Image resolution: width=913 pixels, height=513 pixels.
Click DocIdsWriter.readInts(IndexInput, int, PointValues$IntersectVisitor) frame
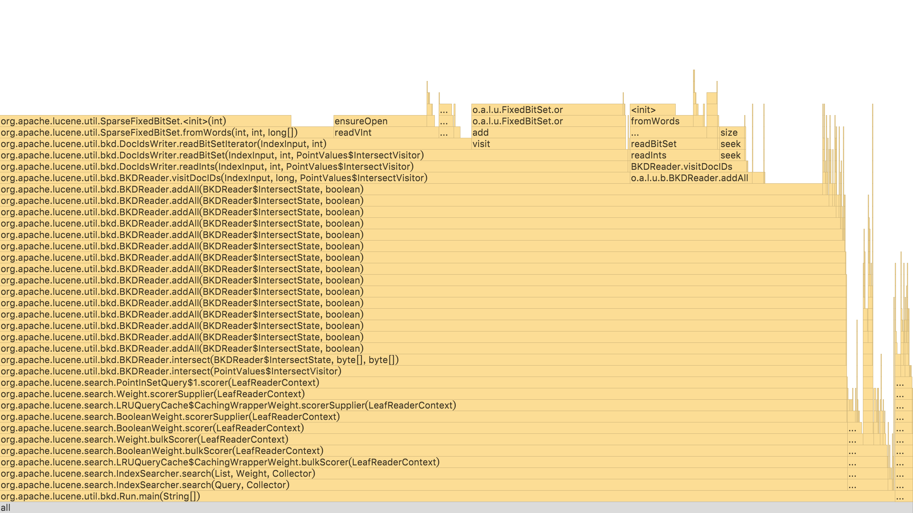(314, 167)
